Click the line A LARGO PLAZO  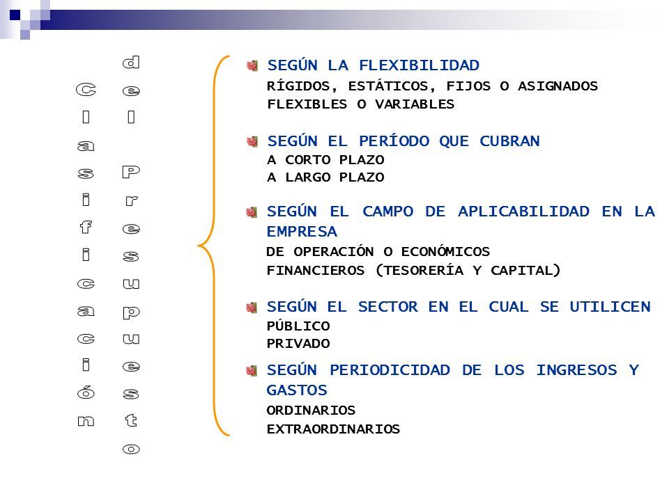point(325,177)
